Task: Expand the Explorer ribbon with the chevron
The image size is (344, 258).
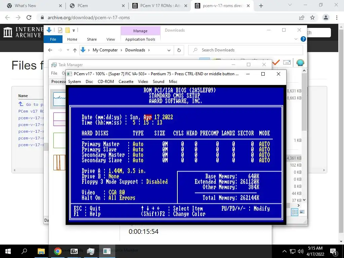Action: tap(296, 39)
